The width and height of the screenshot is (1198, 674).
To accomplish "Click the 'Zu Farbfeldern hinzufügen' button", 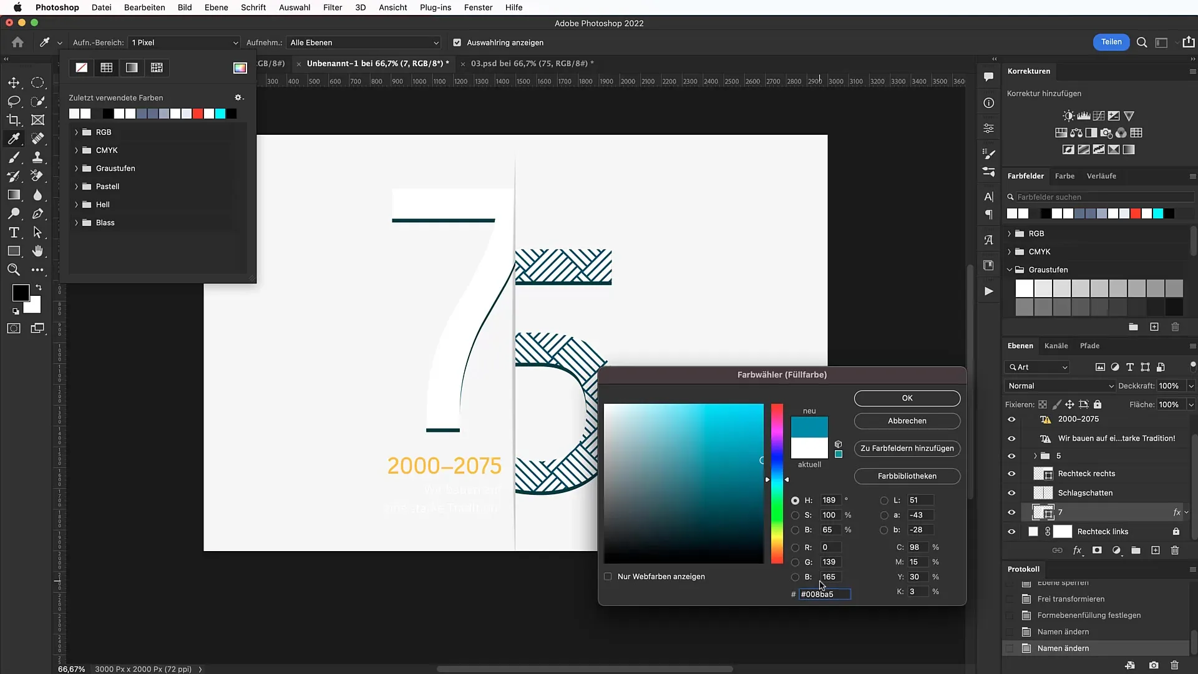I will click(907, 447).
